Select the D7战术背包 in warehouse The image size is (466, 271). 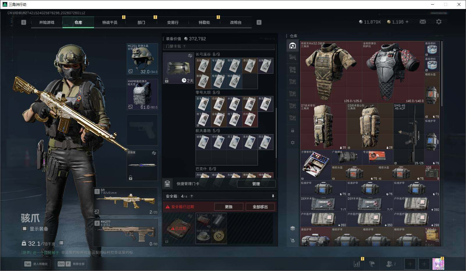pyautogui.click(x=323, y=126)
